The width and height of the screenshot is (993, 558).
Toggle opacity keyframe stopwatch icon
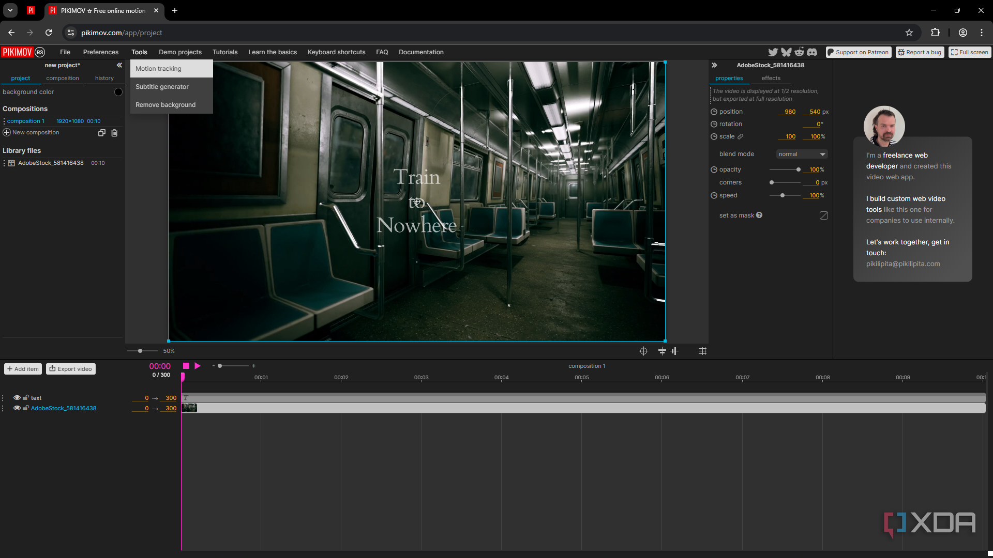point(714,169)
